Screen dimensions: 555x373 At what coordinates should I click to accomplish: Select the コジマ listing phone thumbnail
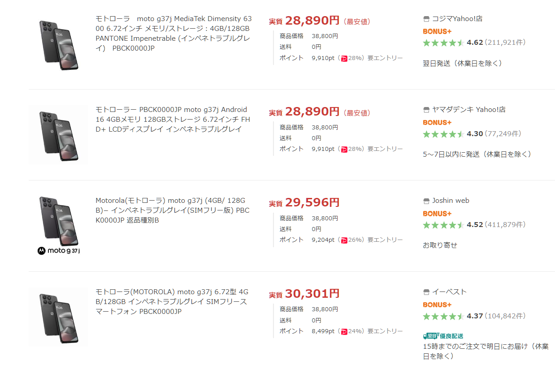pos(58,45)
